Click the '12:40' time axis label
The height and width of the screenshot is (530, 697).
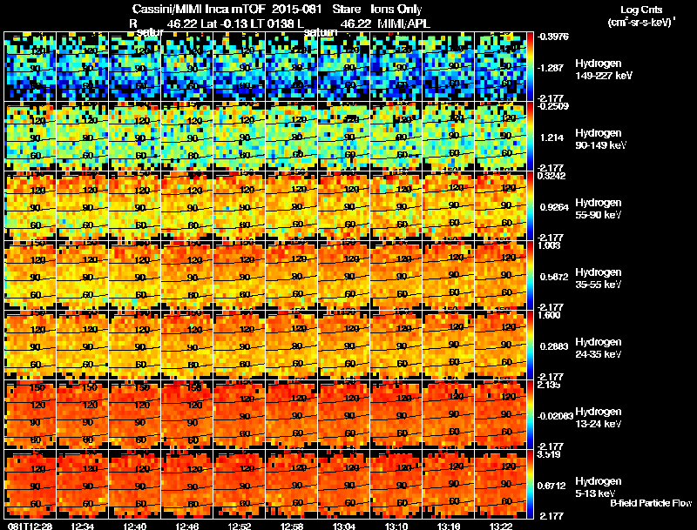[x=134, y=526]
